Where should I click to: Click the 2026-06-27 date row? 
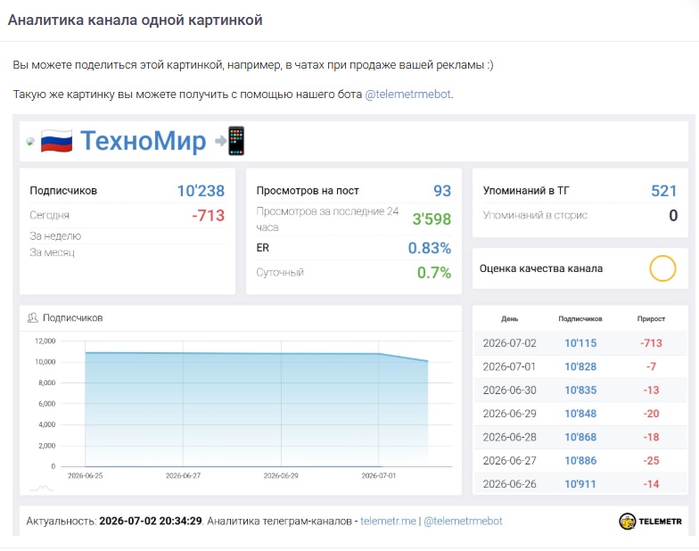(x=580, y=460)
